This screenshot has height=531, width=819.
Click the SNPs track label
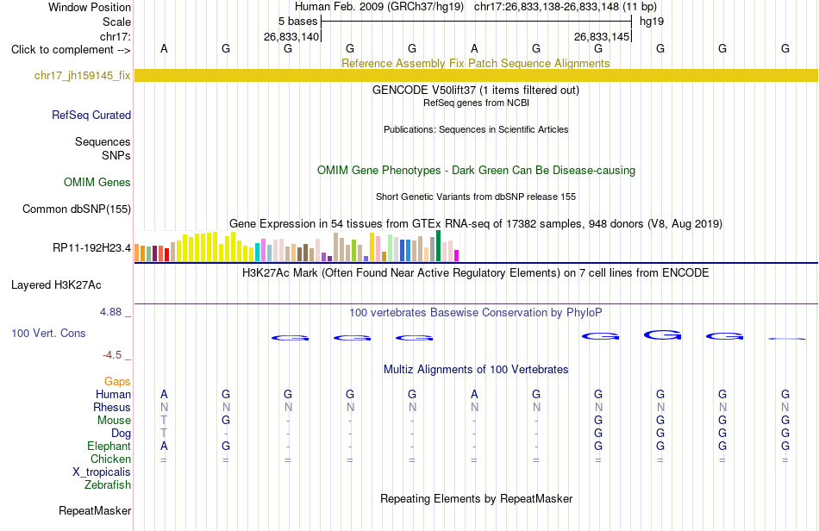click(x=116, y=155)
